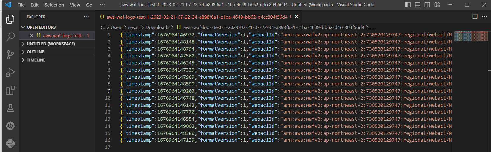Click timestamp 1676964148794 on line 3

[x=176, y=49]
